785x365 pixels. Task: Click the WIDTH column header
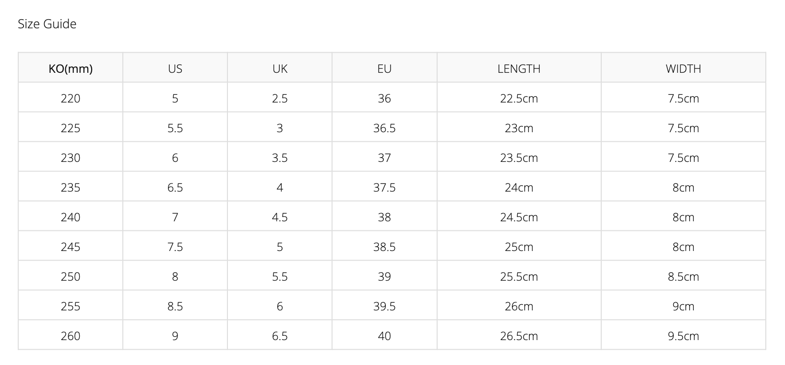pos(683,68)
